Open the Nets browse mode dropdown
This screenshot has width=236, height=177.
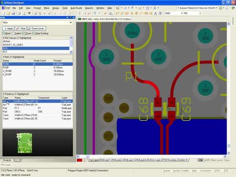click(71, 23)
